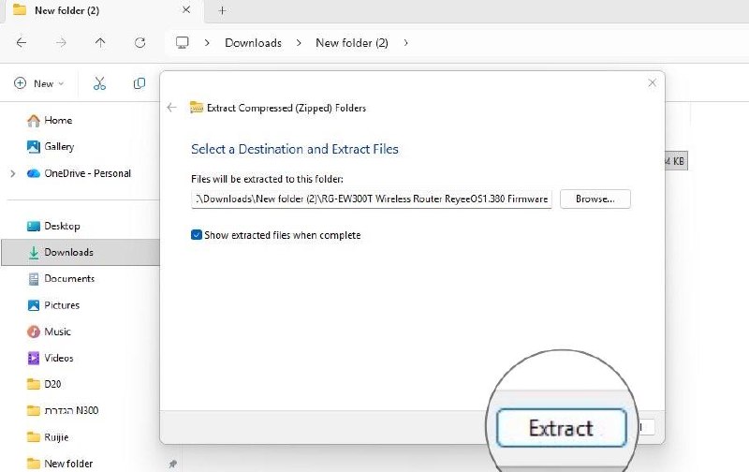Expand the OneDrive - Personal tree node

coord(13,173)
